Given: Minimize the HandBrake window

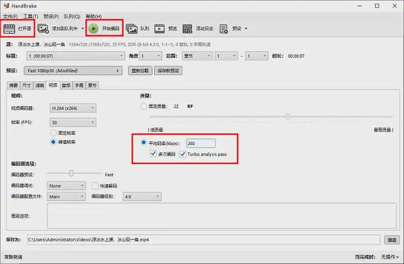Looking at the screenshot, I should click(360, 6).
